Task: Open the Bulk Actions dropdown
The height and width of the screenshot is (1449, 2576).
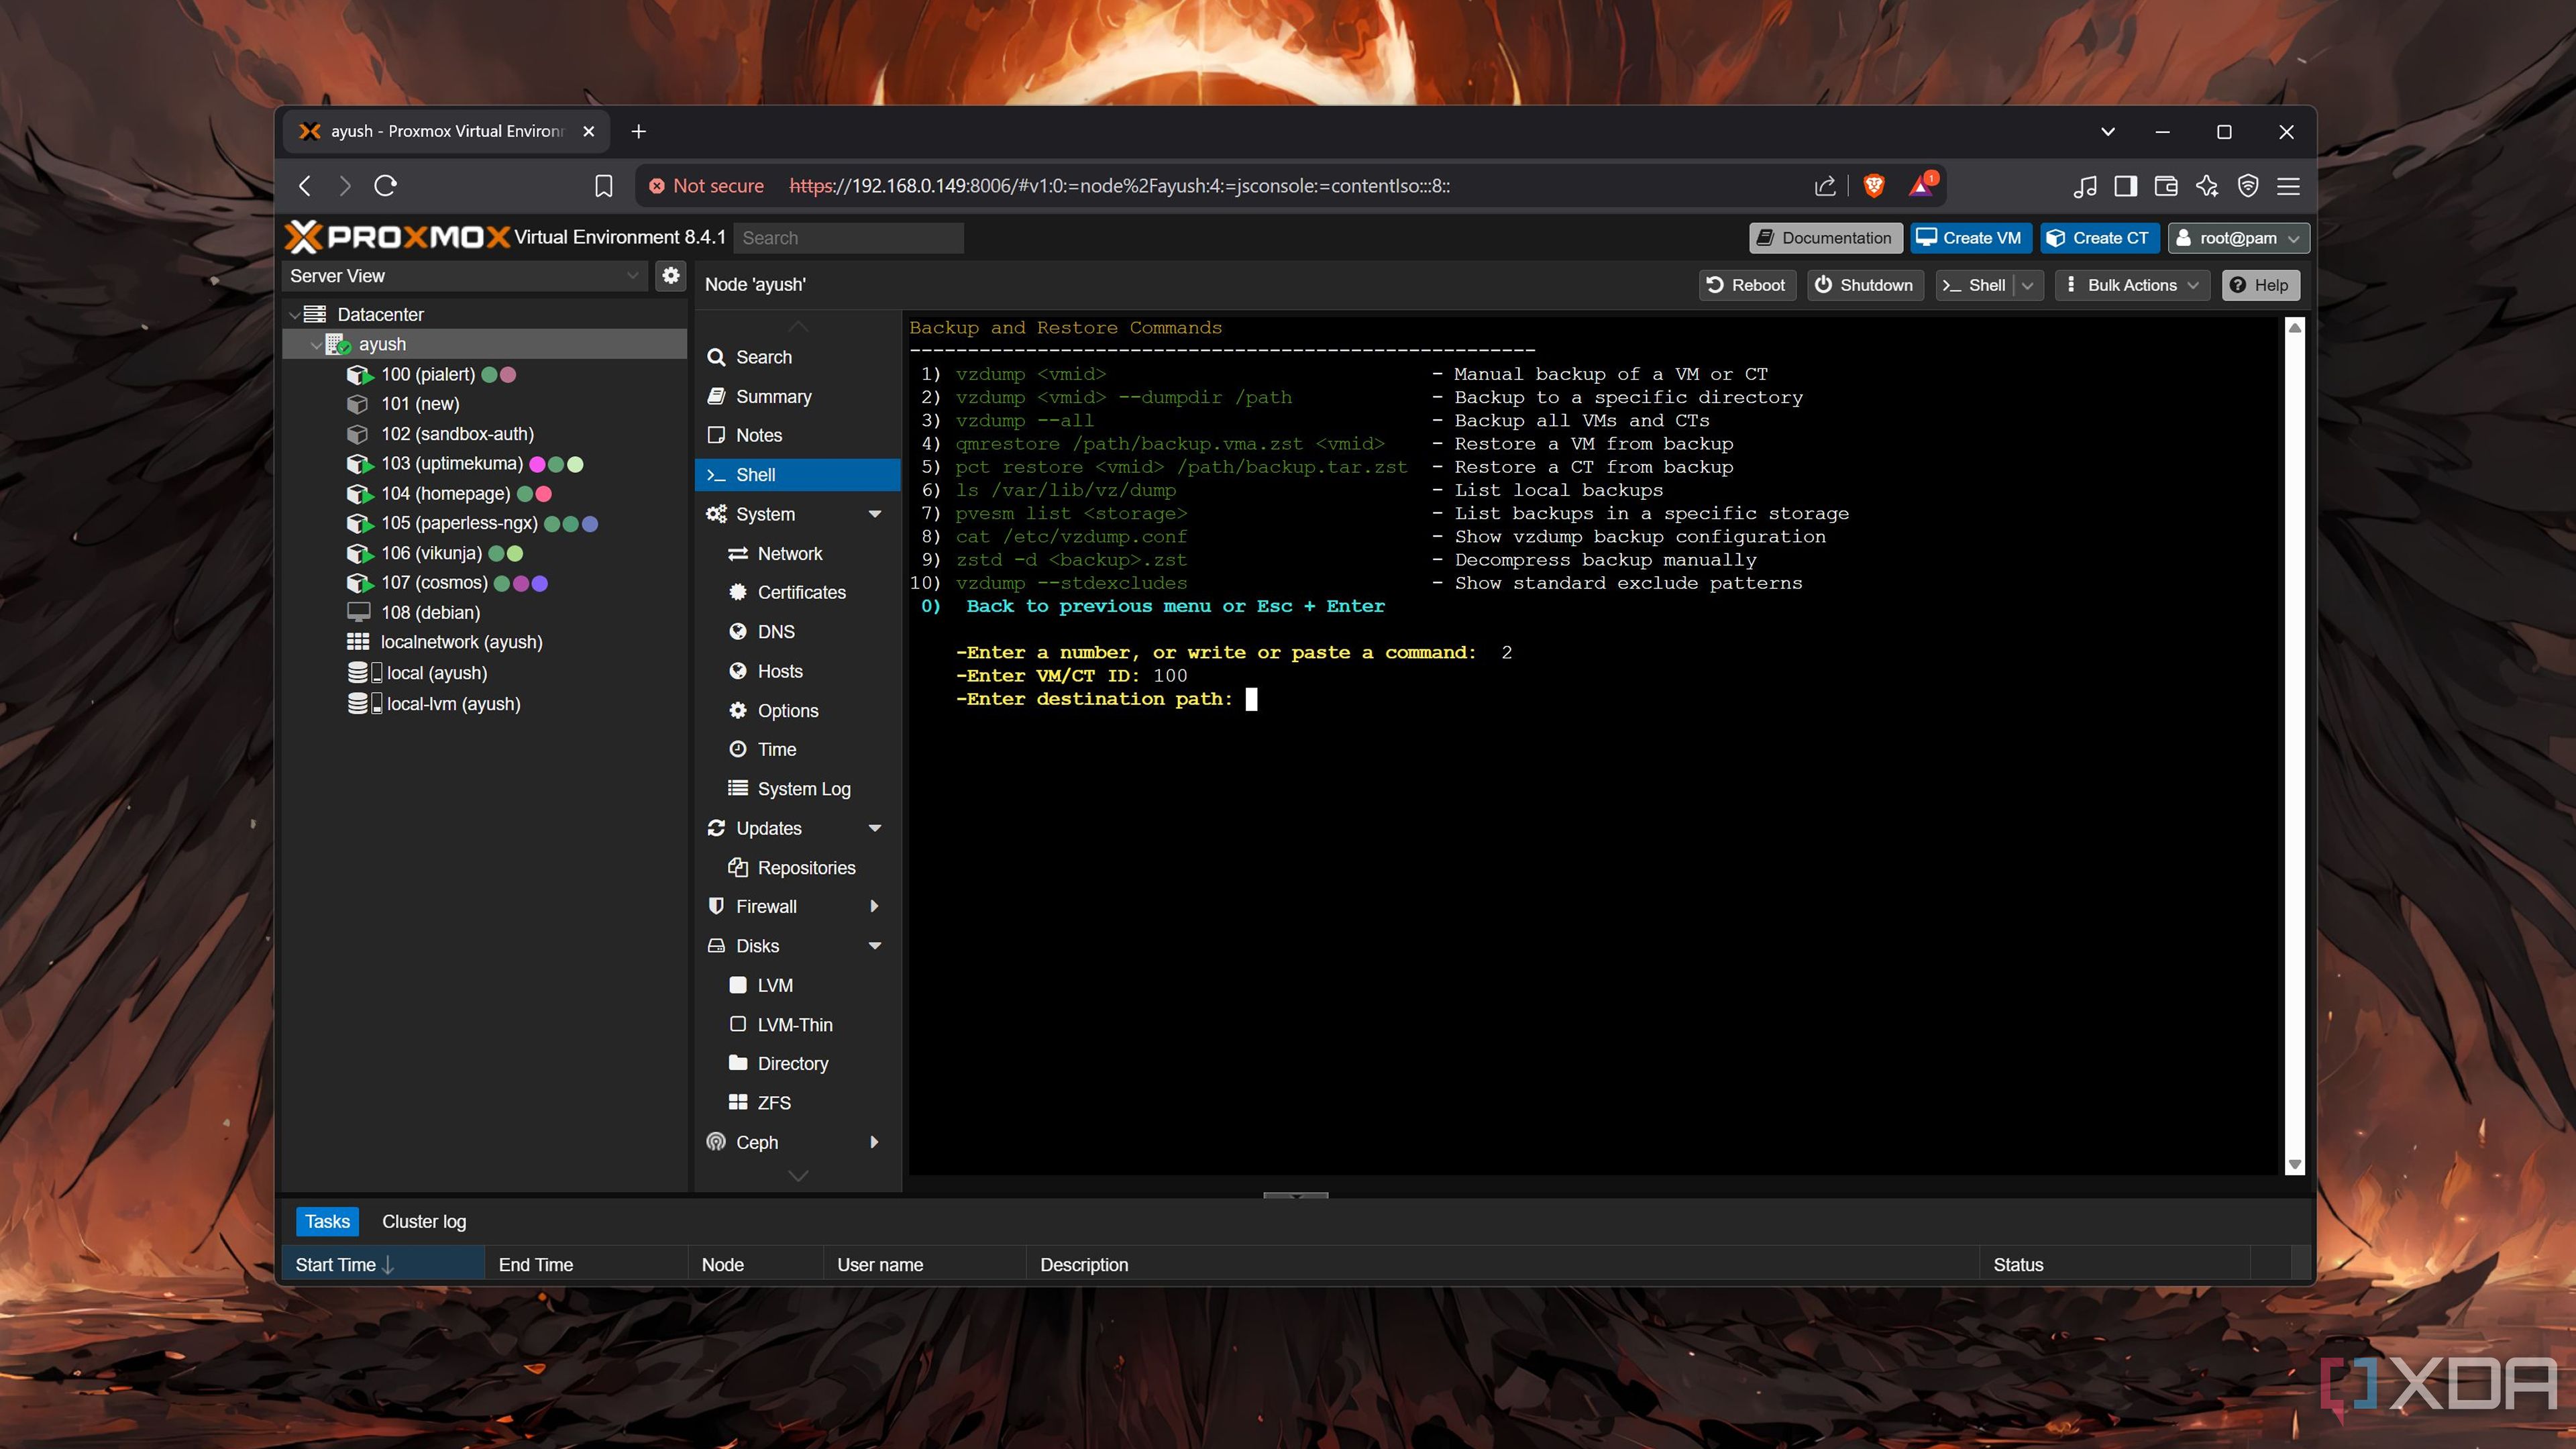Action: coord(2133,285)
